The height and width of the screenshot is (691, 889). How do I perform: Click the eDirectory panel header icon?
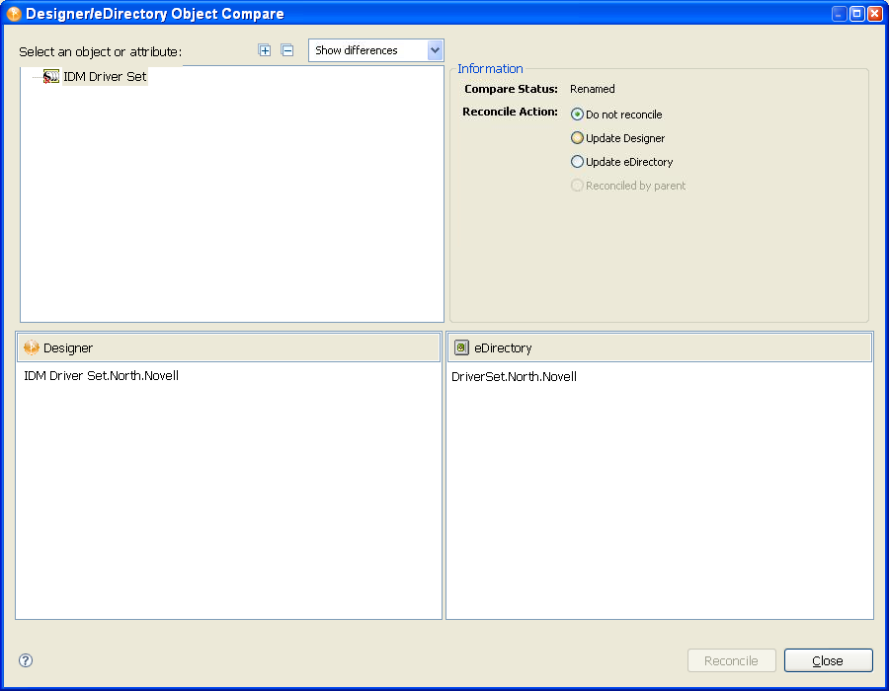point(461,347)
